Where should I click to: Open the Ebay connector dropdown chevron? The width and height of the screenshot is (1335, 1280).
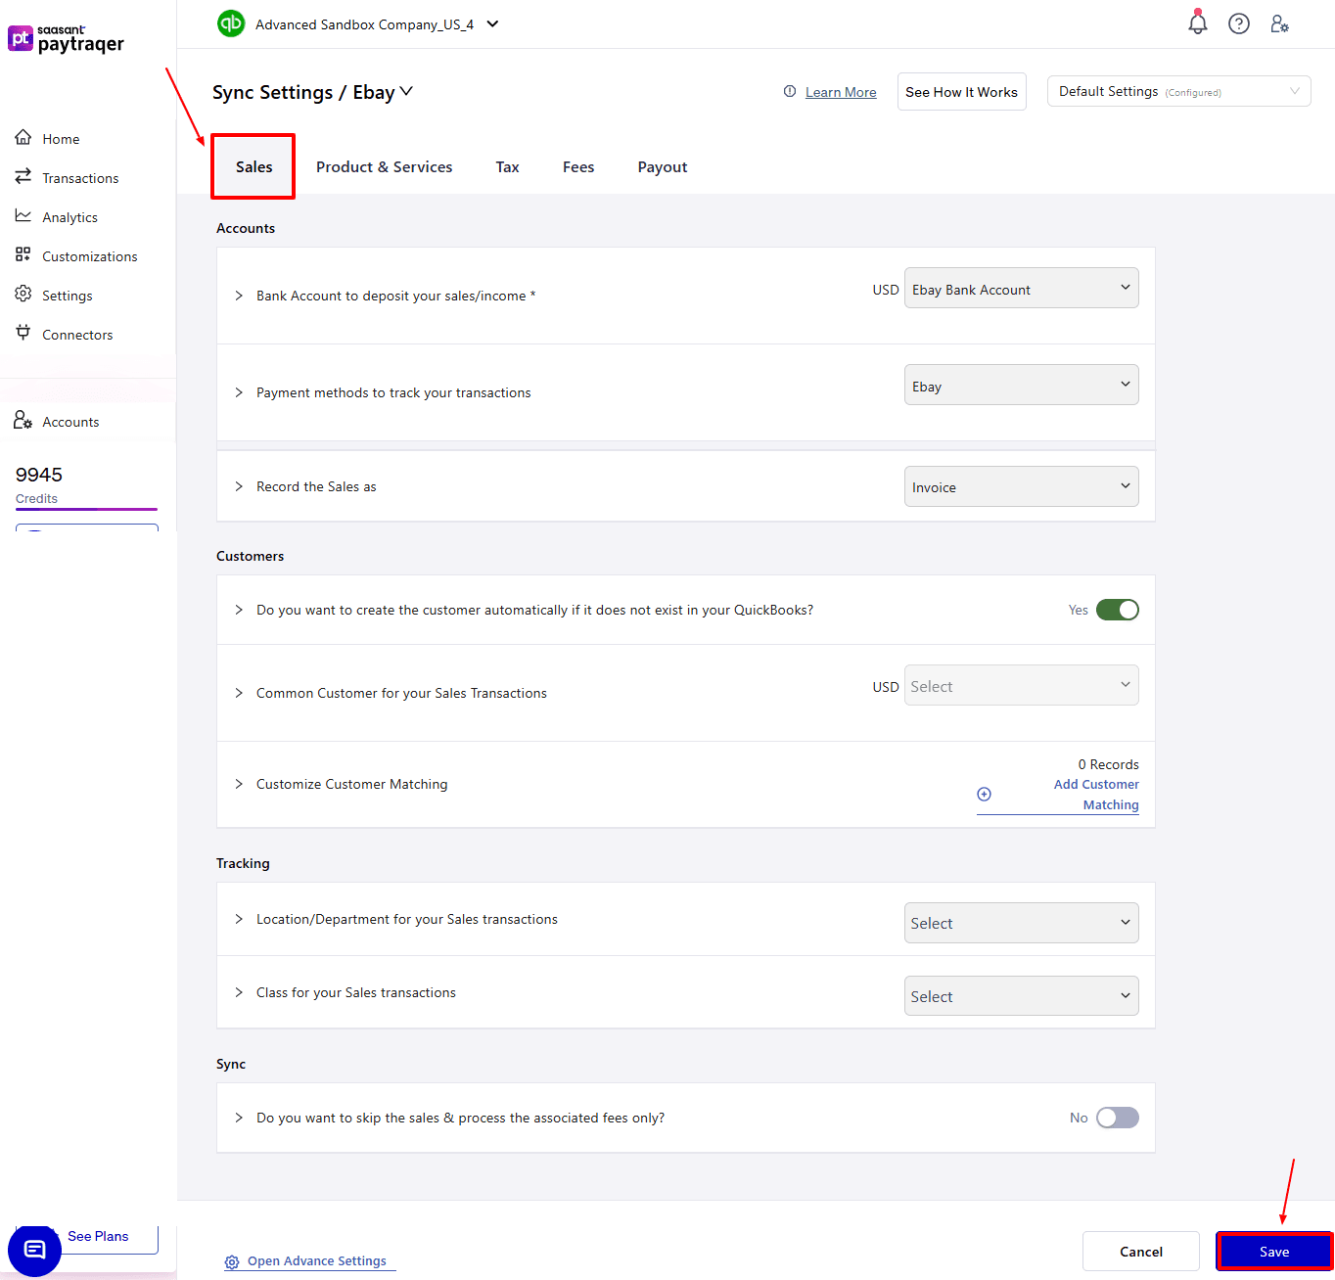pos(406,91)
